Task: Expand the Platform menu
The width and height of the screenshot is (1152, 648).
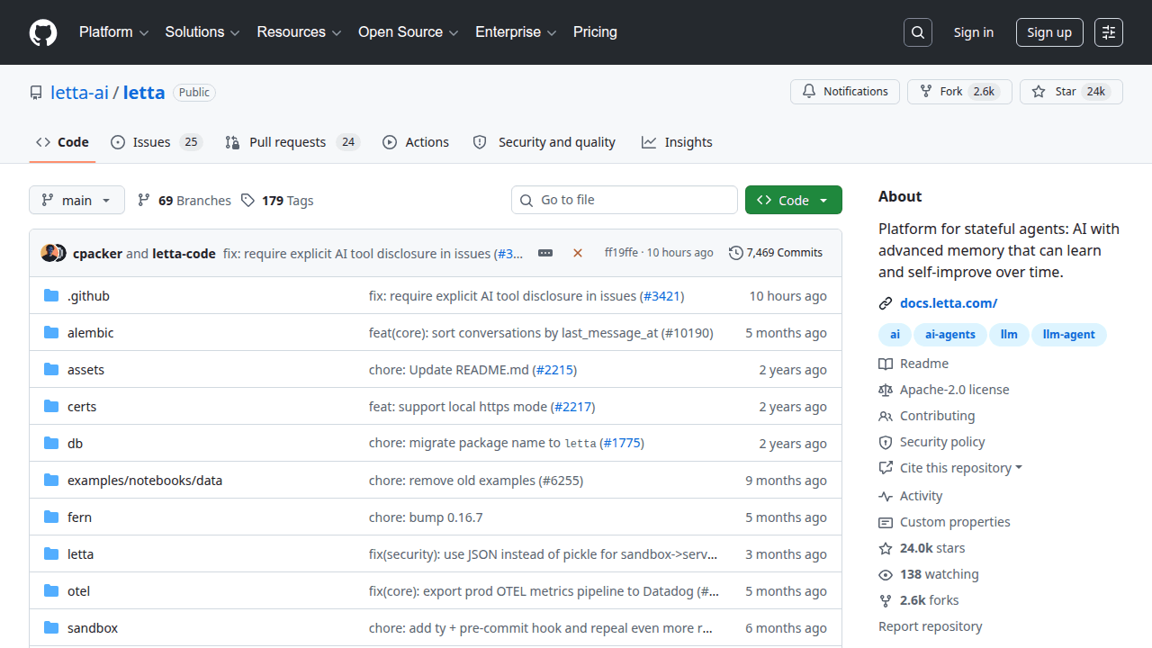Action: [113, 32]
